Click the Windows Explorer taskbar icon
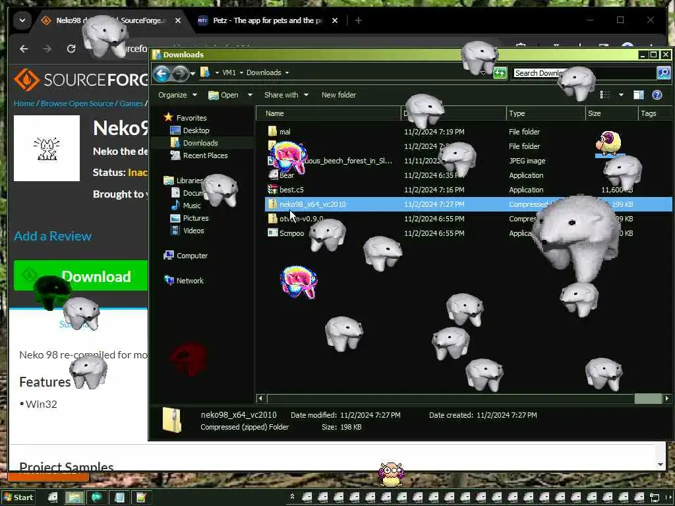Image resolution: width=675 pixels, height=506 pixels. 74,498
